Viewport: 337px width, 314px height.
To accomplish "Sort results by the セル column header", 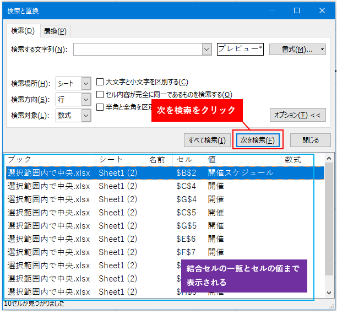I will click(187, 160).
